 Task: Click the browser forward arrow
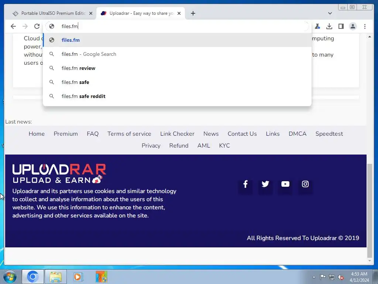(25, 26)
